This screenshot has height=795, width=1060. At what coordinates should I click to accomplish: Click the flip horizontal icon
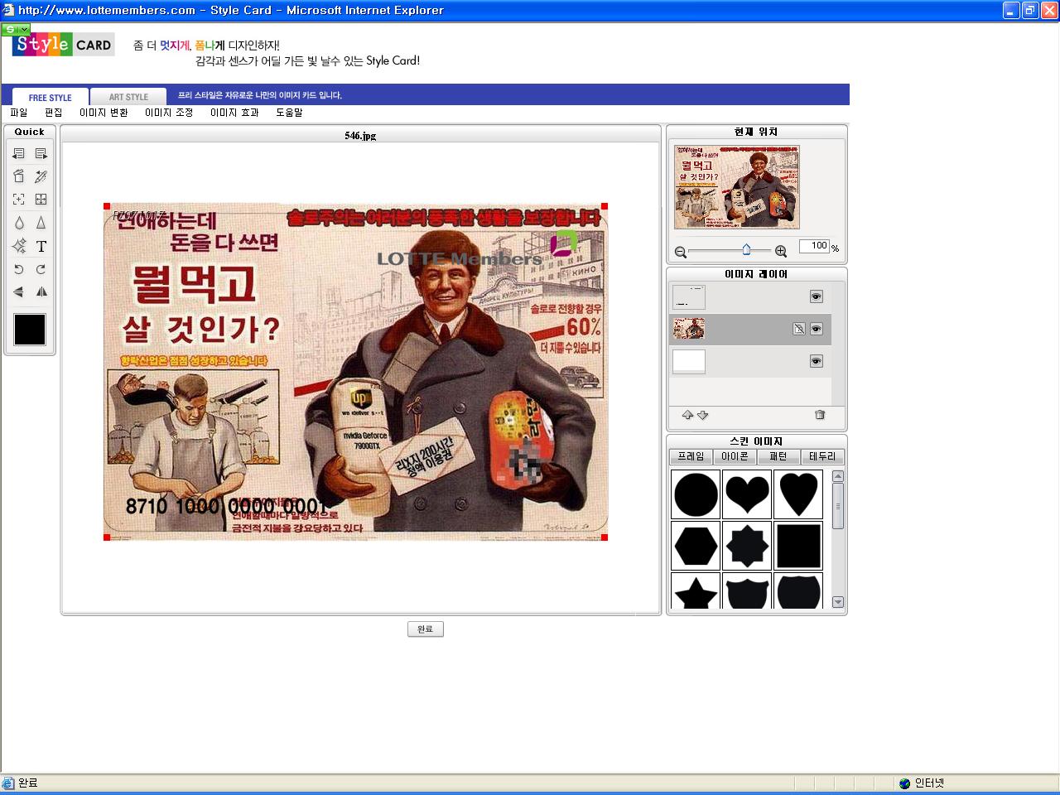pyautogui.click(x=41, y=291)
